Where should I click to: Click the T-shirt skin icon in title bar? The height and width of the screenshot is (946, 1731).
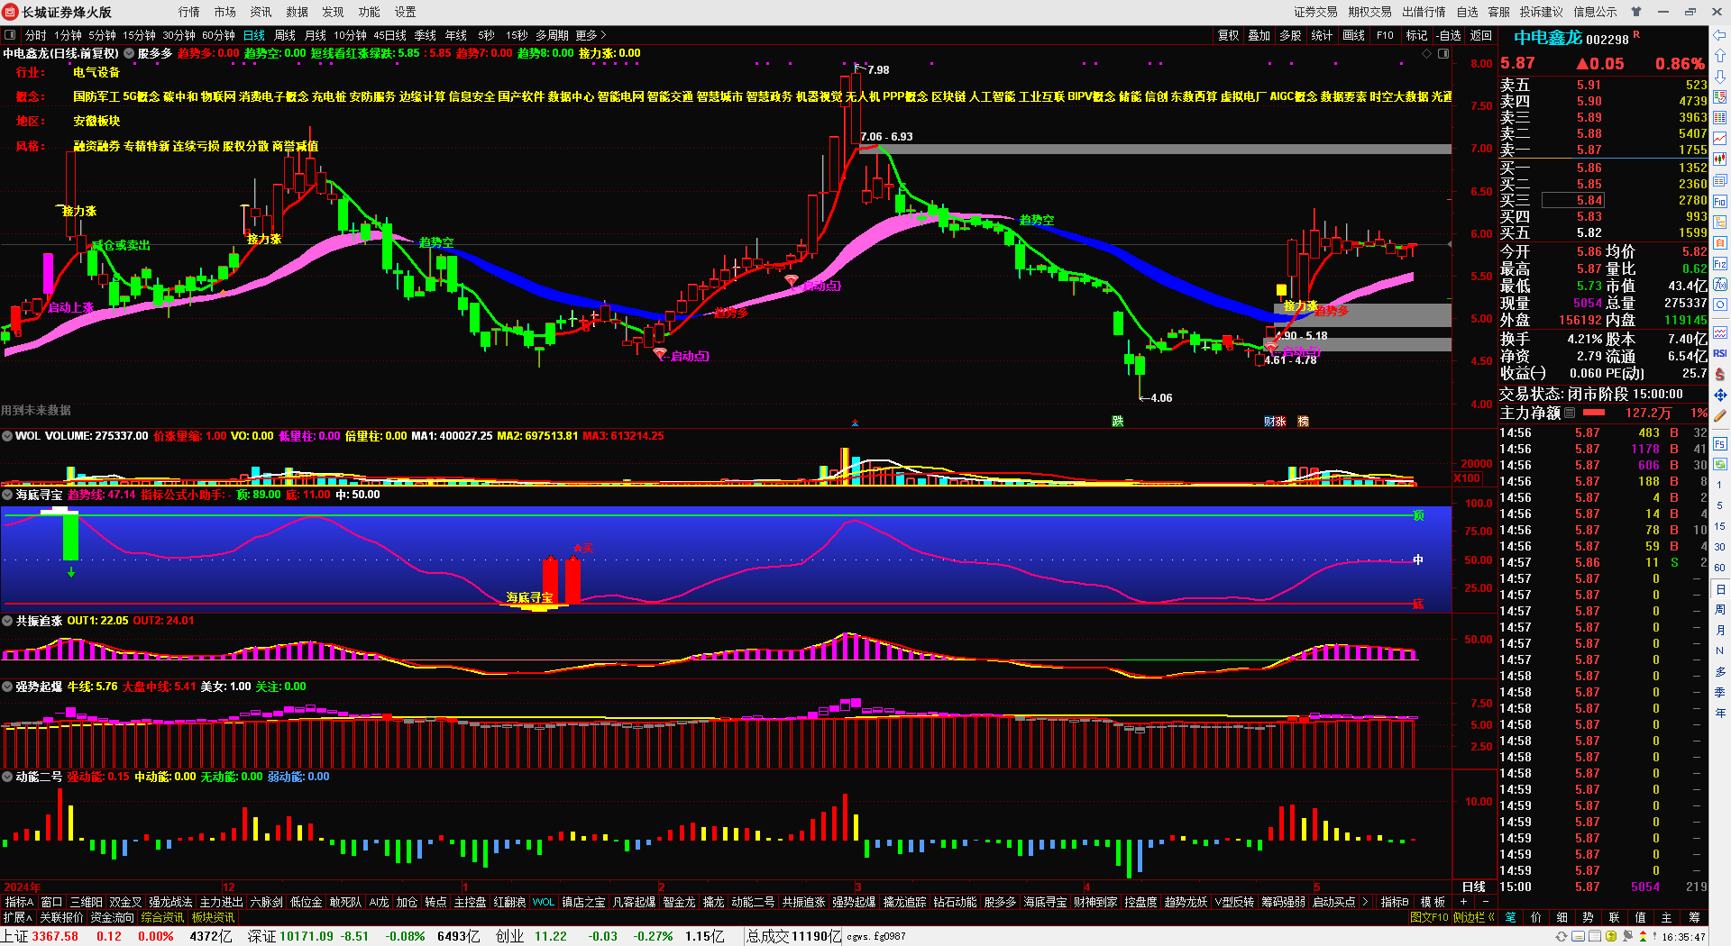[x=1636, y=12]
